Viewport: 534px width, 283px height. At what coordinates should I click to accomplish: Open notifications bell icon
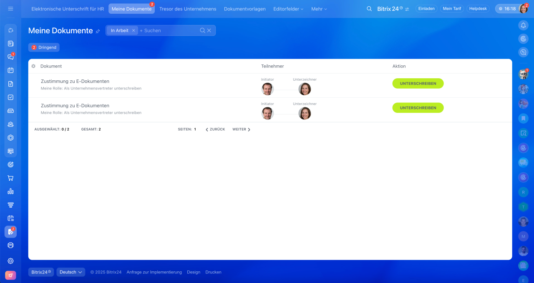[x=523, y=25]
